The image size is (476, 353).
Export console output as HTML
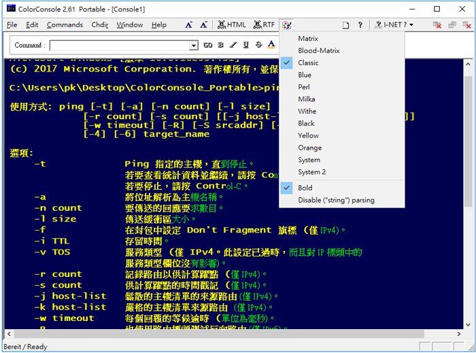pos(232,25)
